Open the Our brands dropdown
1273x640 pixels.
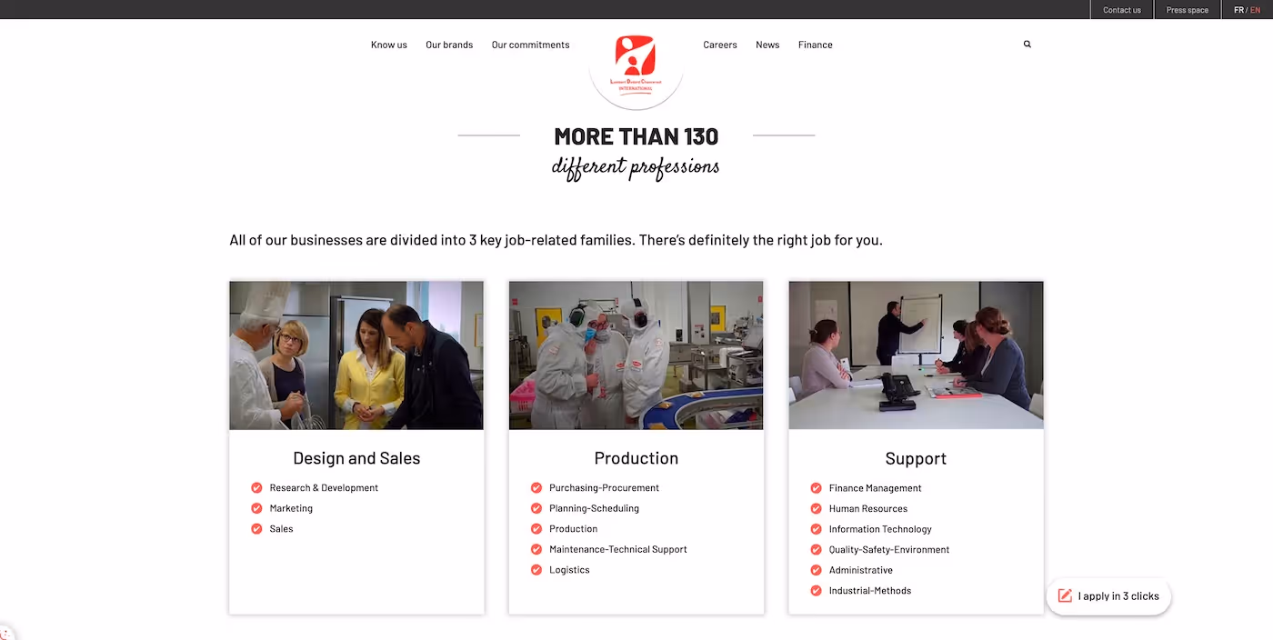(x=449, y=44)
